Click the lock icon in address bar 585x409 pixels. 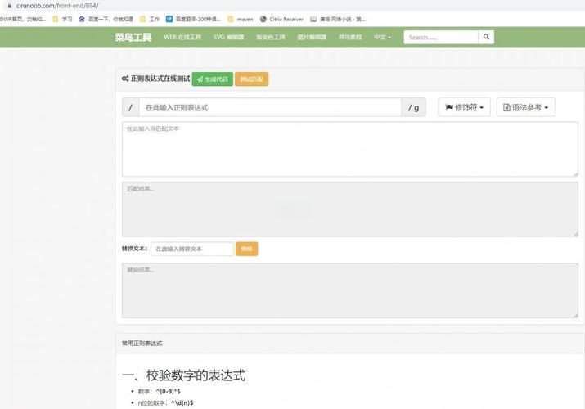(x=10, y=6)
